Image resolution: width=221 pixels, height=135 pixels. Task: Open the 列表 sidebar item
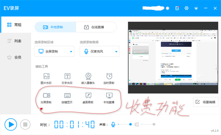coord(16,41)
